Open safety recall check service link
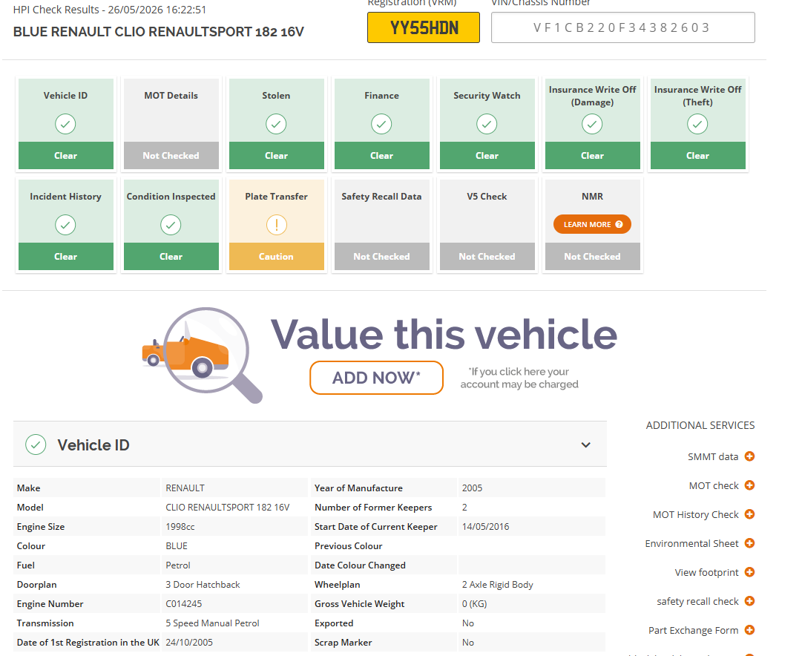 [697, 601]
